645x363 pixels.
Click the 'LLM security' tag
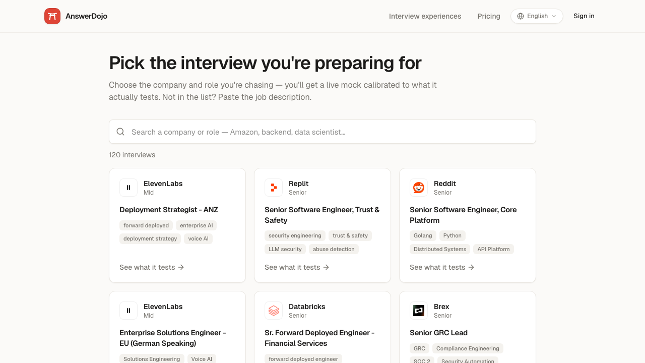point(285,249)
